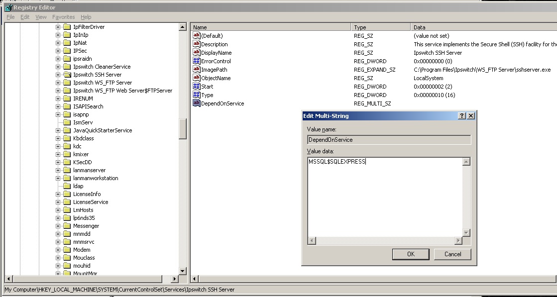
Task: Click the tree pane vertical scrollbar thumb
Action: (x=183, y=128)
